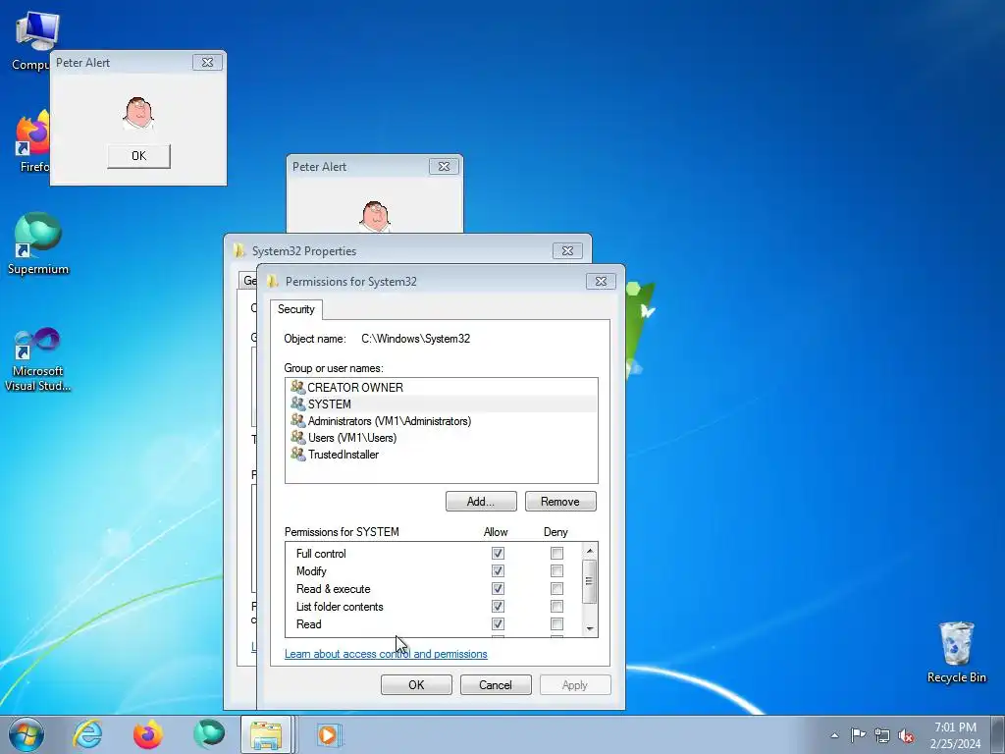Image resolution: width=1005 pixels, height=754 pixels.
Task: Toggle Allow checkbox for List folder contents
Action: click(498, 606)
